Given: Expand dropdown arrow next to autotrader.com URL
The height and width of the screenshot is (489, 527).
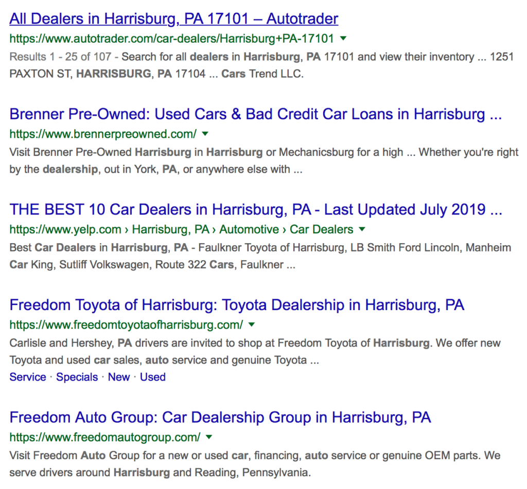Looking at the screenshot, I should pyautogui.click(x=343, y=38).
